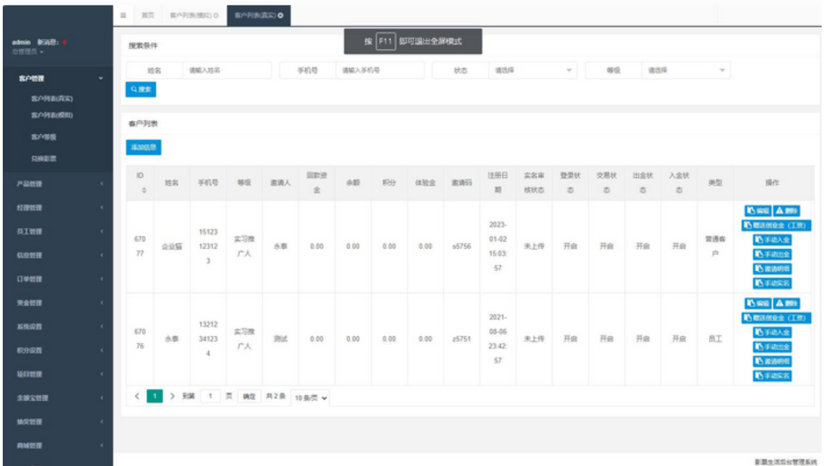Close the active 客户列表(真实) tab
825x466 pixels.
click(x=281, y=15)
